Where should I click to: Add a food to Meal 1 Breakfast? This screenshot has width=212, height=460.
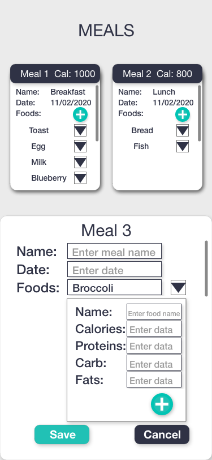click(x=80, y=114)
